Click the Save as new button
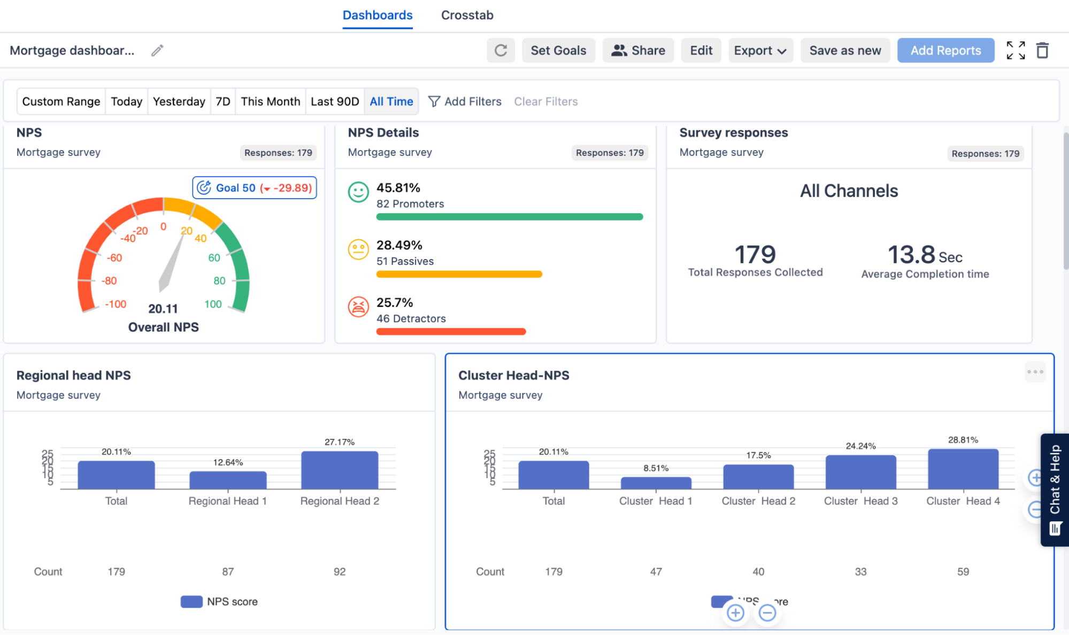The image size is (1069, 635). click(x=845, y=50)
